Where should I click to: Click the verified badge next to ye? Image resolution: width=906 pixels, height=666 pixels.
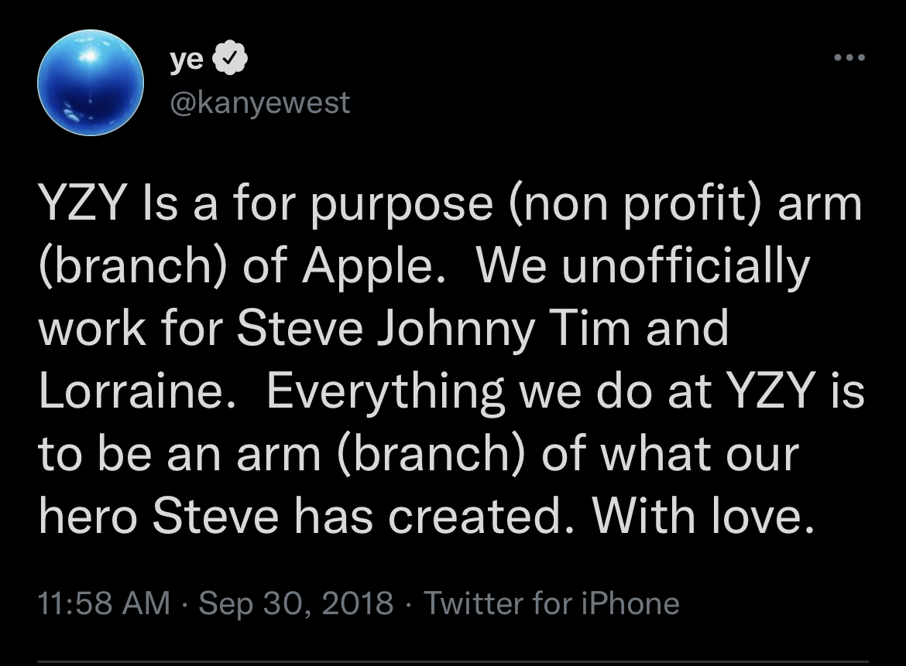coord(229,61)
